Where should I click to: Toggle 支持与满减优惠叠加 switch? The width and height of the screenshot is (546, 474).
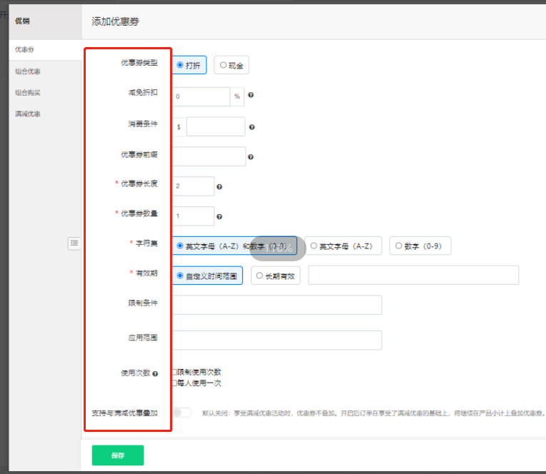pyautogui.click(x=182, y=413)
